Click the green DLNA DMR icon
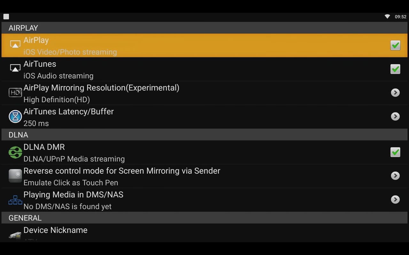This screenshot has height=255, width=409. click(x=15, y=152)
